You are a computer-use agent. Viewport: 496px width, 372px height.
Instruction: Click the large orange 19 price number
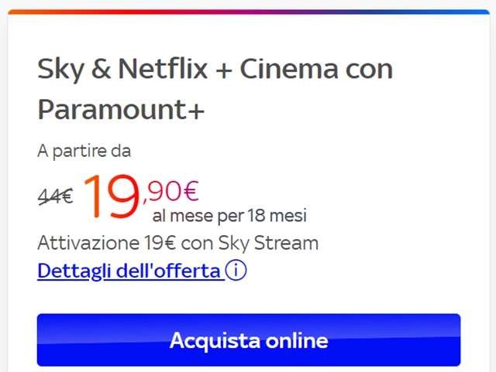coord(111,196)
